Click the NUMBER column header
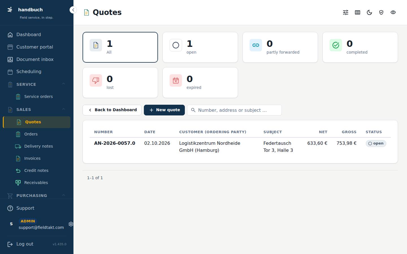Screen dimensions: 407x254 coord(103,132)
